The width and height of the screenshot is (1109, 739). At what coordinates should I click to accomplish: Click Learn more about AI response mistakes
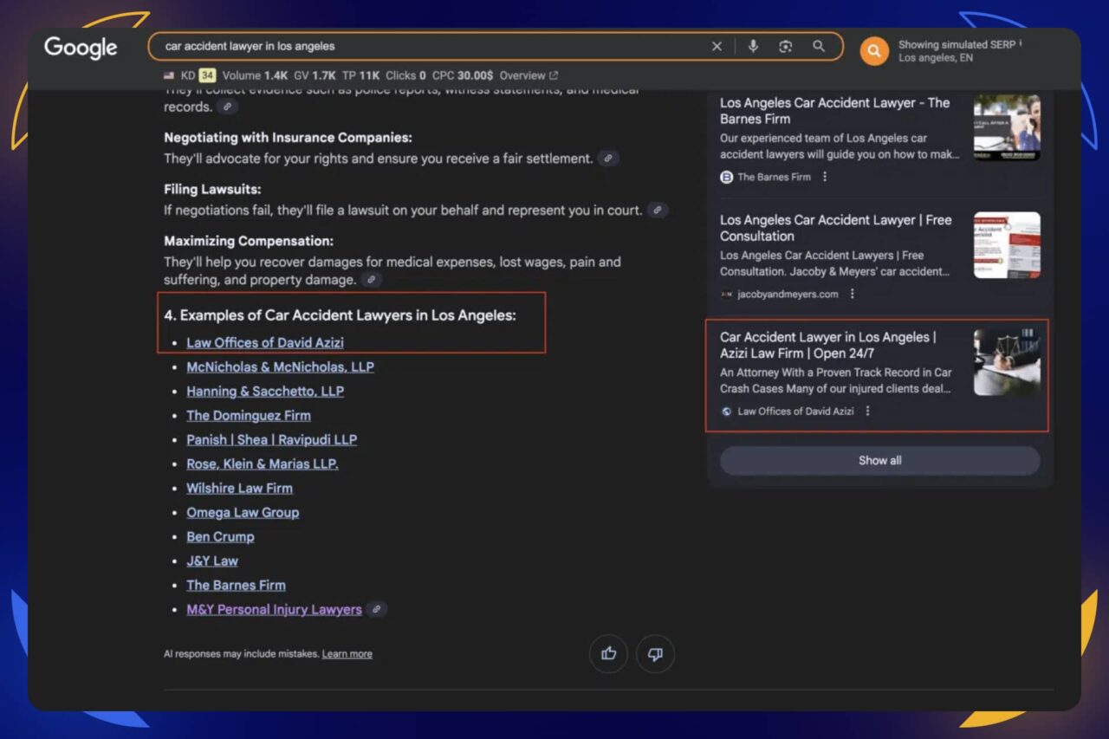click(x=347, y=654)
